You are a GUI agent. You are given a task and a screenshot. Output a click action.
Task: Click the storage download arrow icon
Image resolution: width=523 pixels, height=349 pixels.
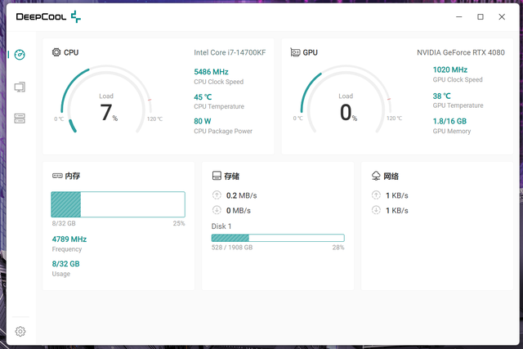pos(217,210)
